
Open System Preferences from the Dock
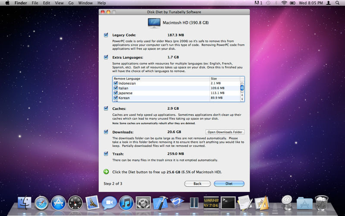(143, 203)
